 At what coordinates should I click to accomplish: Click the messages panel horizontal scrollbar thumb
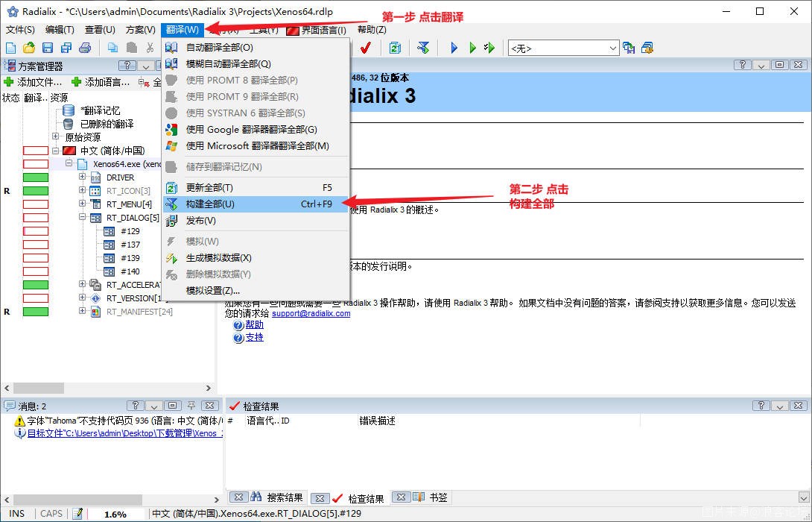77,500
